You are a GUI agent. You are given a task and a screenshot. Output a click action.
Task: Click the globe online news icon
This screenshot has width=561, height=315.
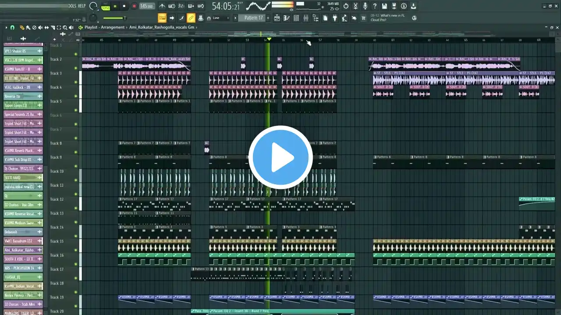coord(414,18)
